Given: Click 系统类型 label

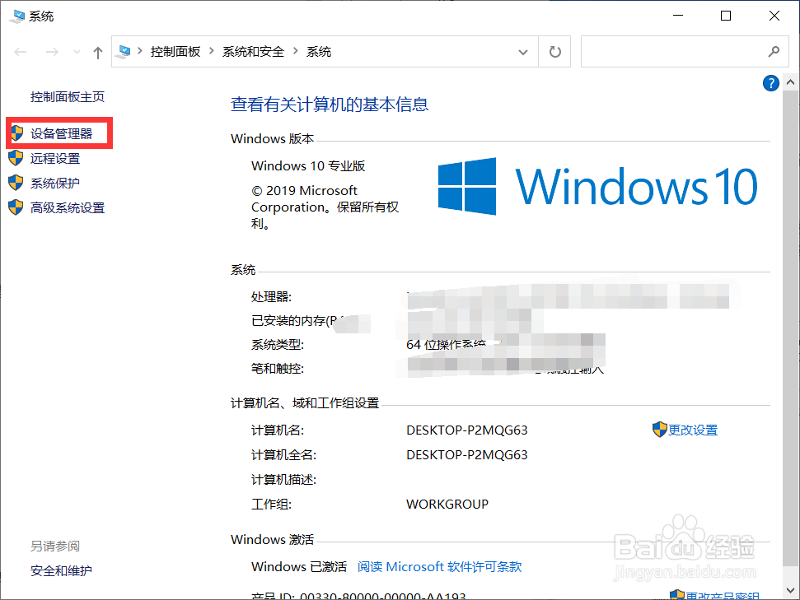Looking at the screenshot, I should [278, 345].
